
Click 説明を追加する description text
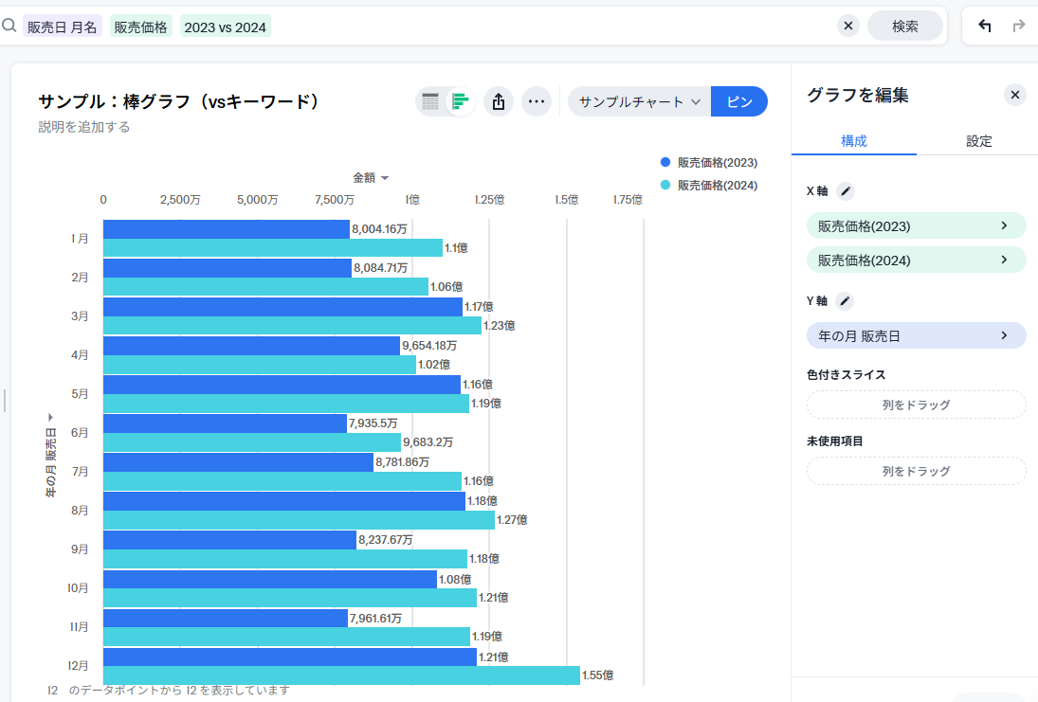[84, 126]
